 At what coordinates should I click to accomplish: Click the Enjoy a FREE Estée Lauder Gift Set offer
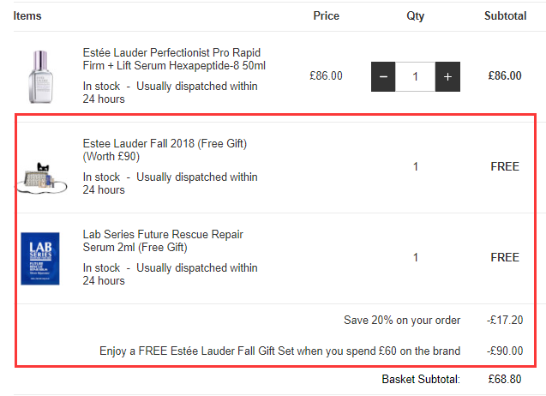point(280,351)
